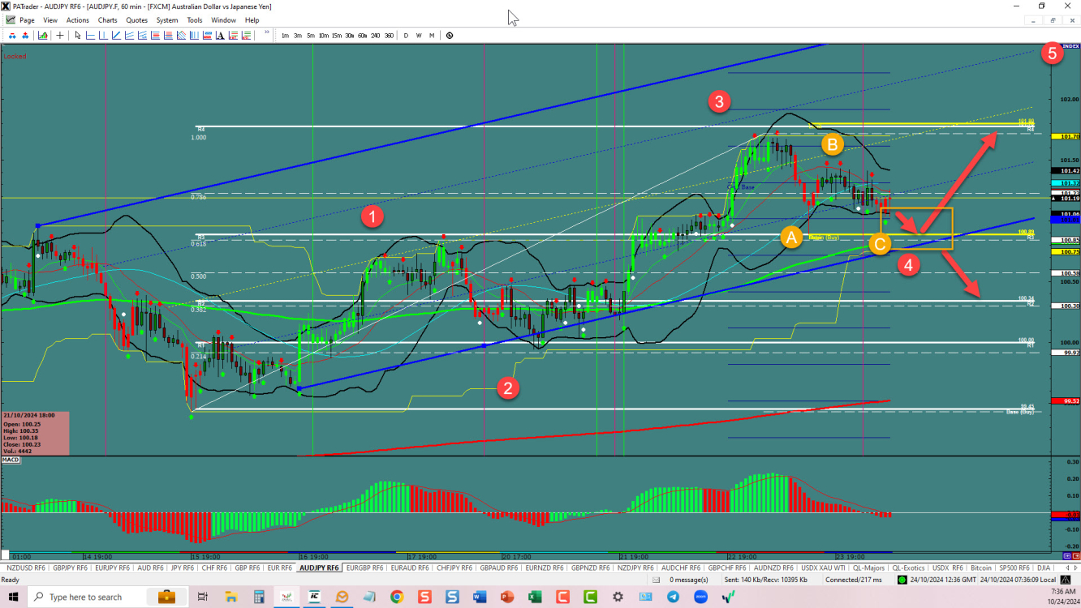The height and width of the screenshot is (608, 1081).
Task: Switch to the Bitcoin tab
Action: [981, 568]
